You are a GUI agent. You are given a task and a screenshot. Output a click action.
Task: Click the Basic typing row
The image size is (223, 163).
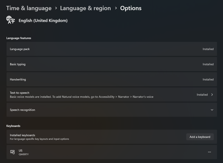pos(111,64)
